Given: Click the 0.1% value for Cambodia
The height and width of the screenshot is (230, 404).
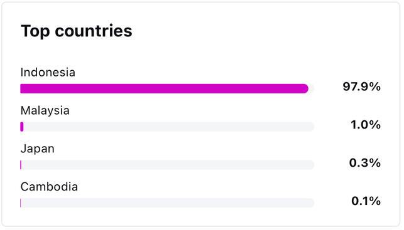Looking at the screenshot, I should [x=366, y=201].
